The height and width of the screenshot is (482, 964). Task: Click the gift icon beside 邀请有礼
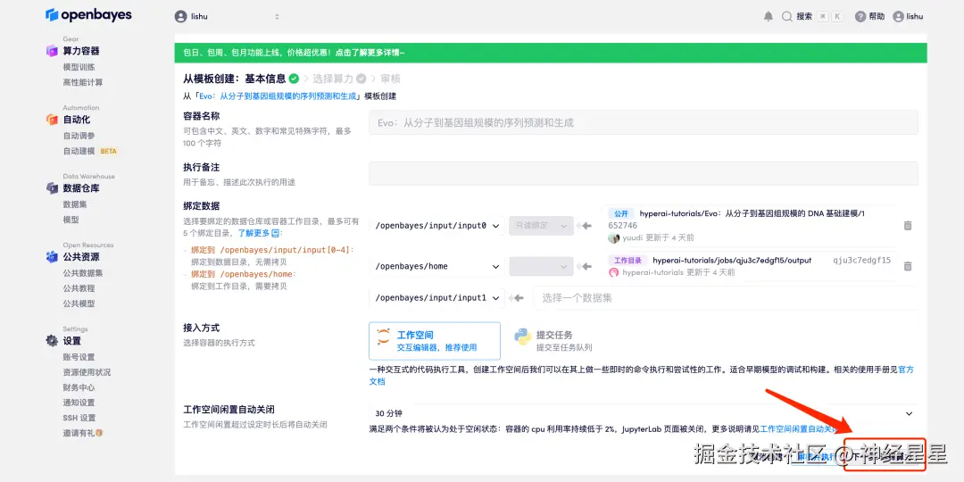pos(99,433)
